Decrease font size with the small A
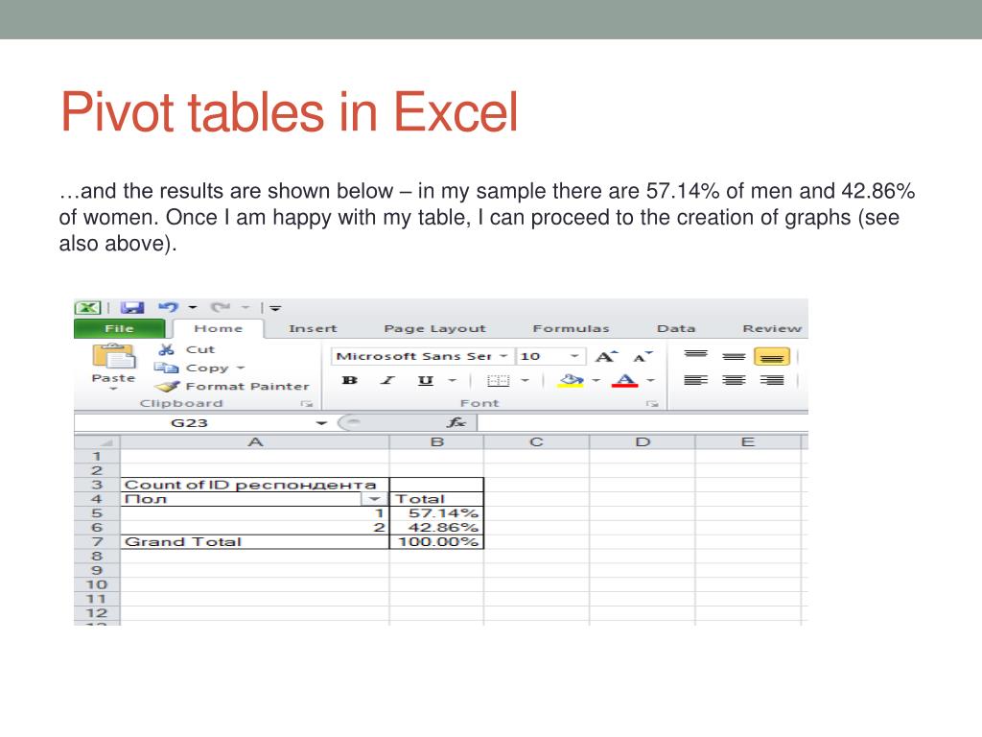The width and height of the screenshot is (982, 737). point(642,357)
